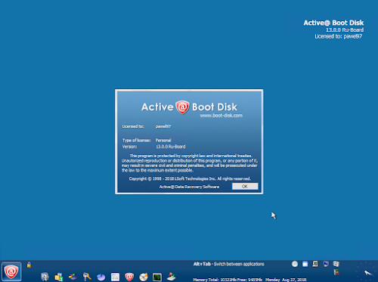
Task: Click the round clock tray icon
Action: (295, 264)
